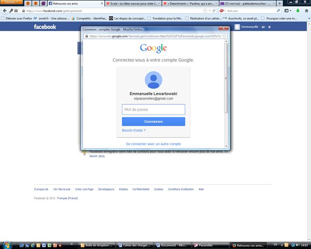This screenshot has height=249, width=311.
Task: Click the Mot de passe password field
Action: [154, 109]
